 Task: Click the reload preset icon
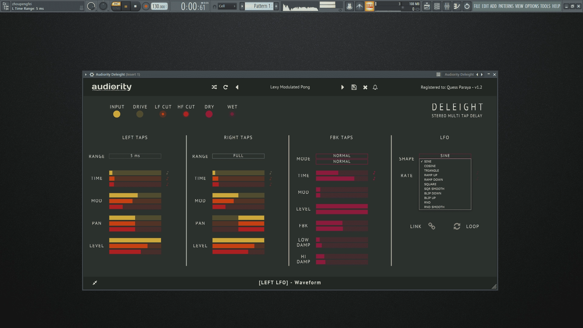pos(226,87)
